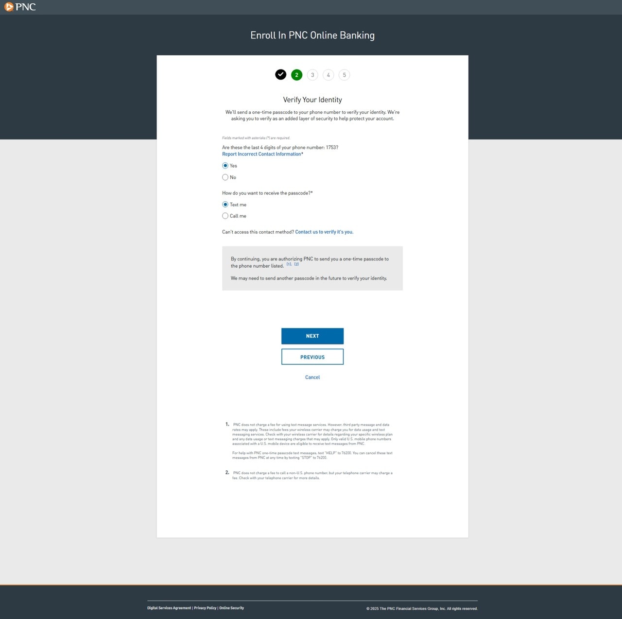
Task: Open the Online Security footer link
Action: coord(231,608)
